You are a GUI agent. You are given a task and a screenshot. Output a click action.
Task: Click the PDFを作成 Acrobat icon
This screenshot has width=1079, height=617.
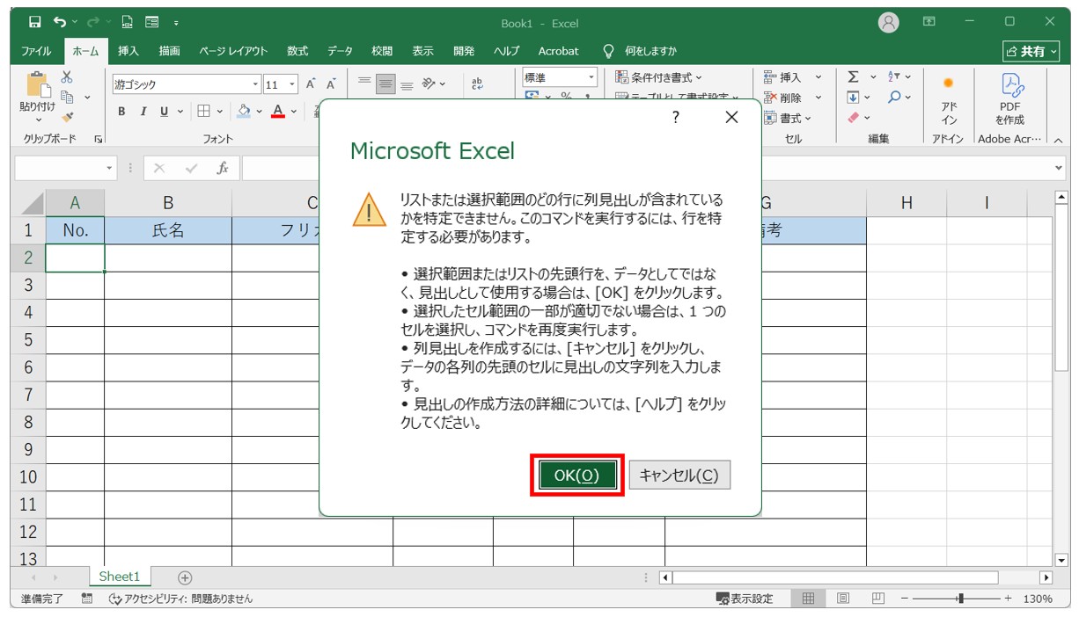(x=1009, y=100)
